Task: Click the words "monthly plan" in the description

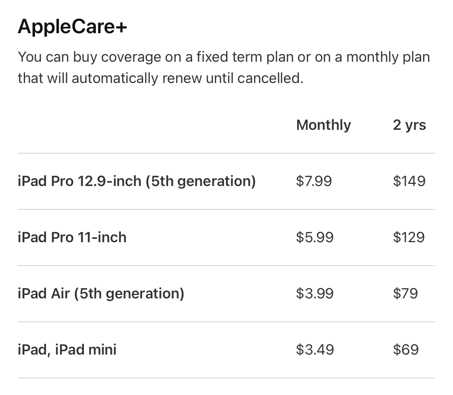Action: click(x=388, y=57)
